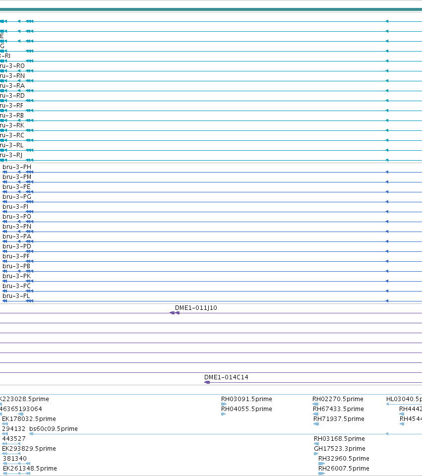Select EST RH71937.5prime label
The height and width of the screenshot is (476, 422).
(x=339, y=419)
